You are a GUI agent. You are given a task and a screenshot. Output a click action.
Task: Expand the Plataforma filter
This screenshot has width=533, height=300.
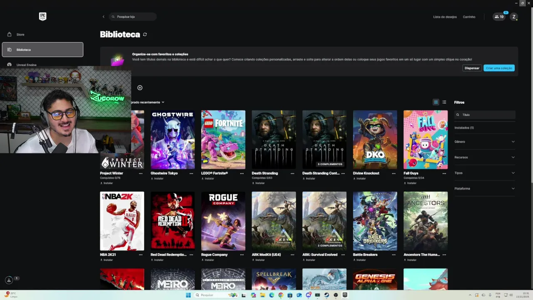(x=485, y=188)
